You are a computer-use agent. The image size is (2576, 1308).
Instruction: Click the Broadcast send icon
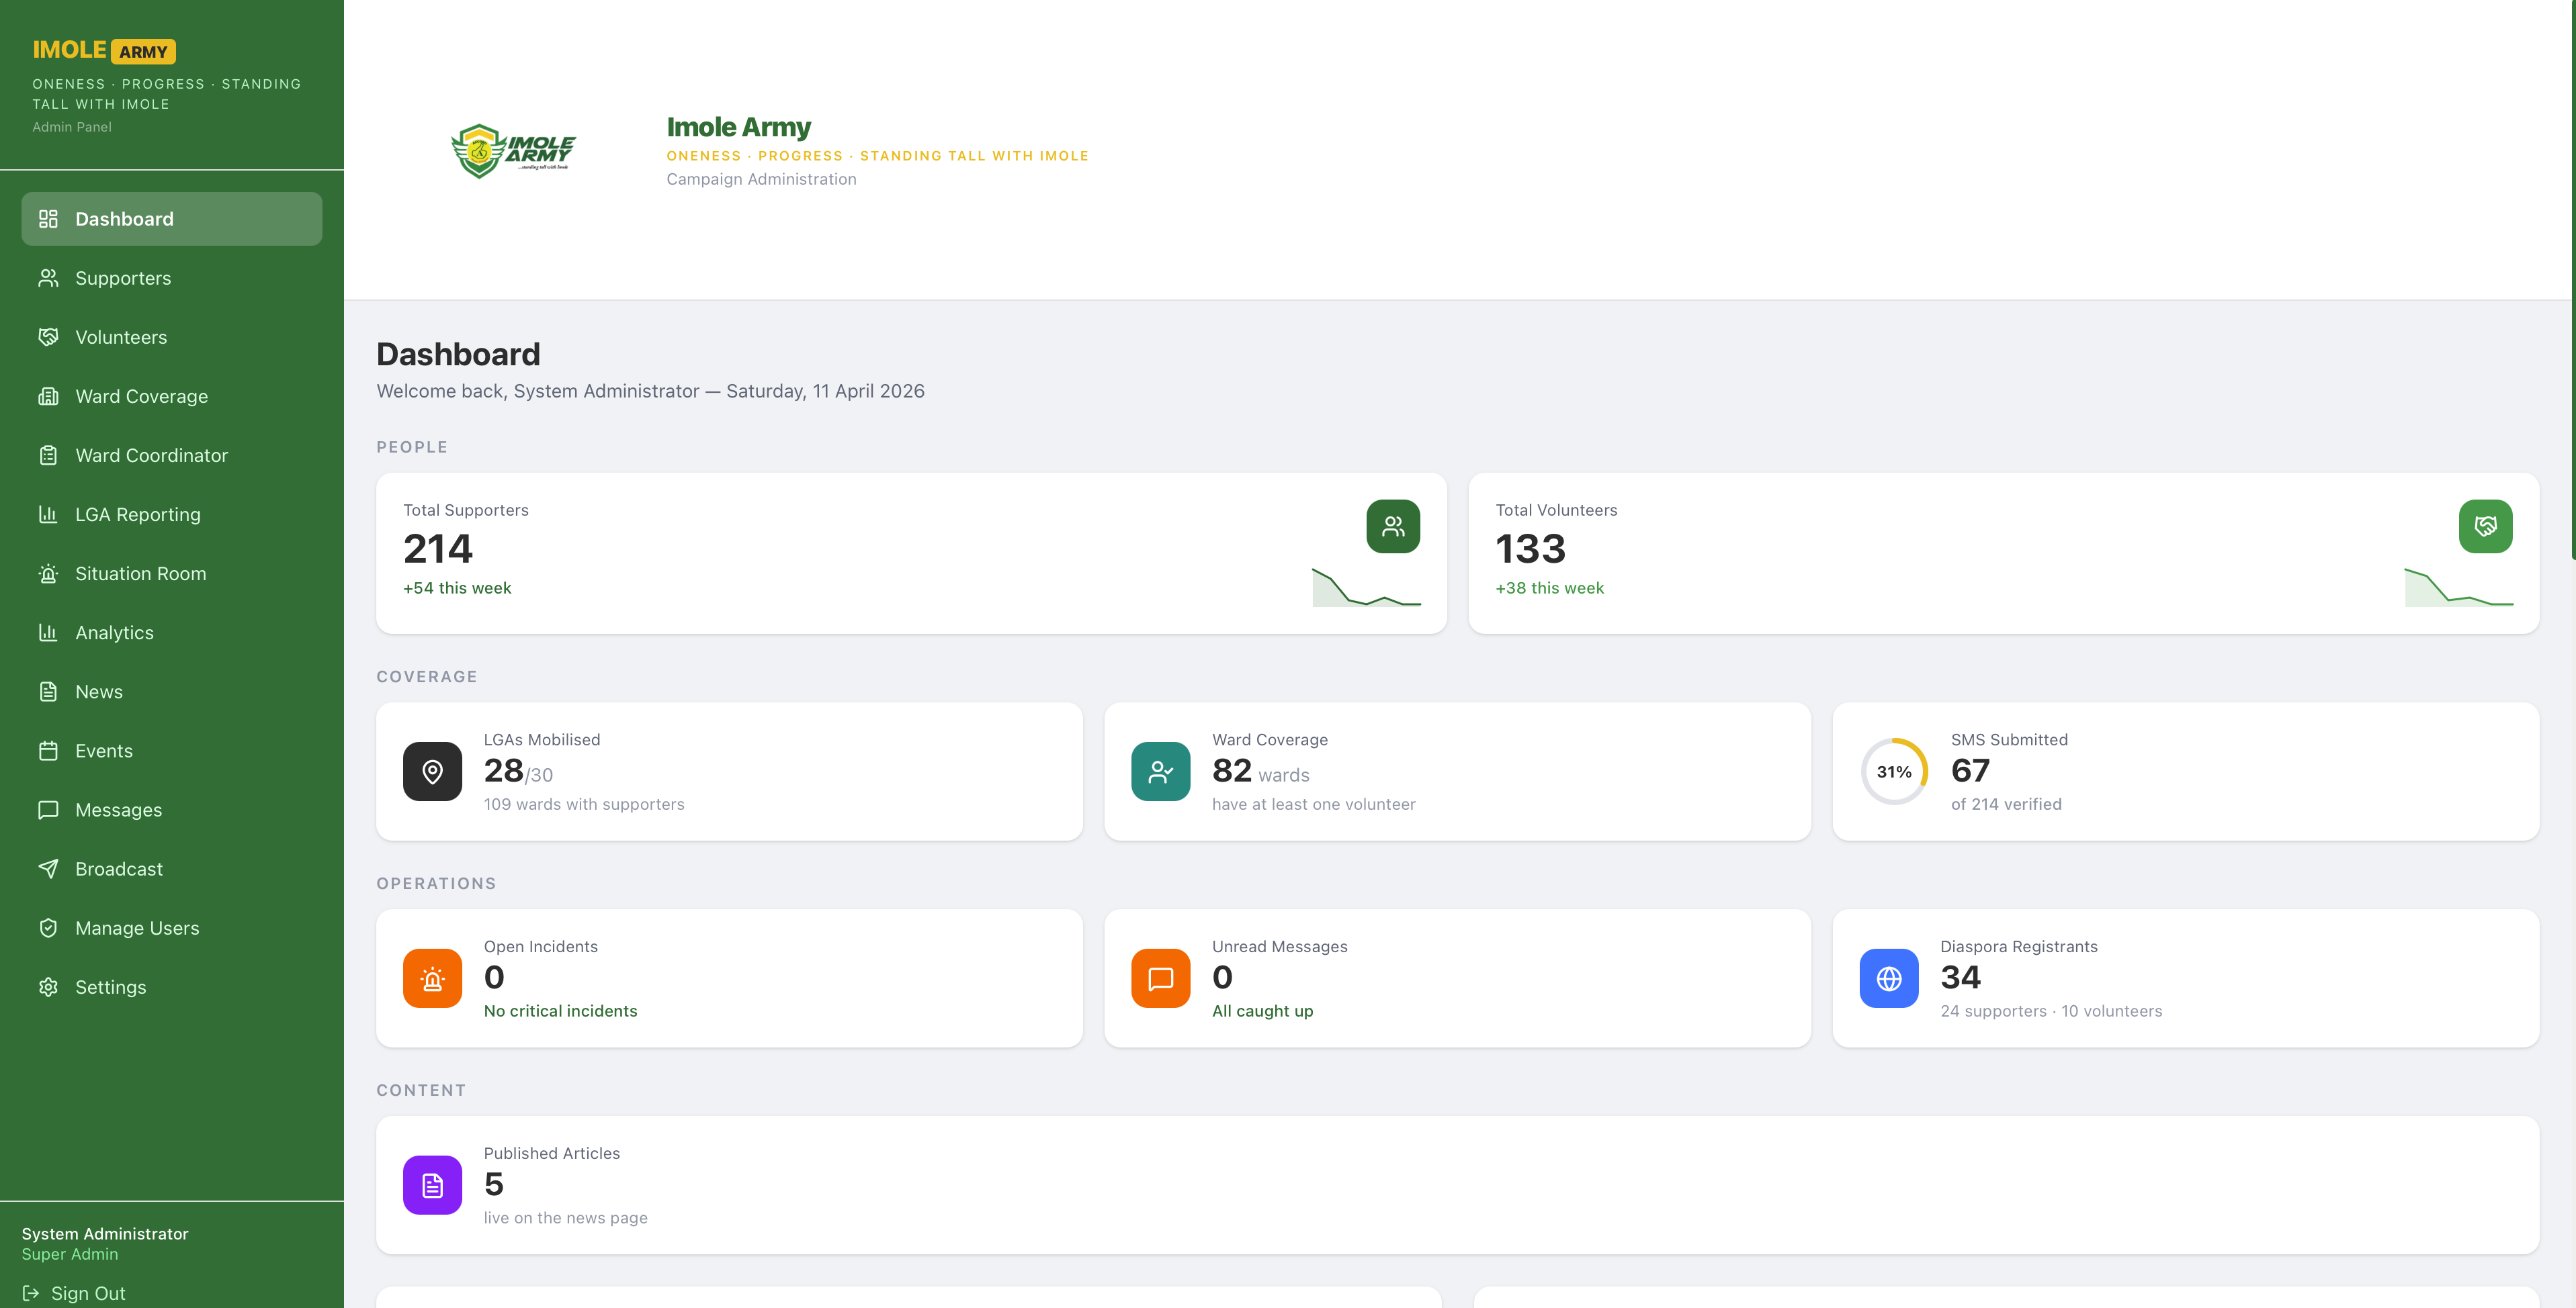coord(48,868)
